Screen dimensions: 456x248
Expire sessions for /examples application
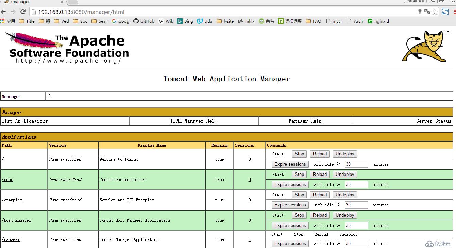coord(290,205)
